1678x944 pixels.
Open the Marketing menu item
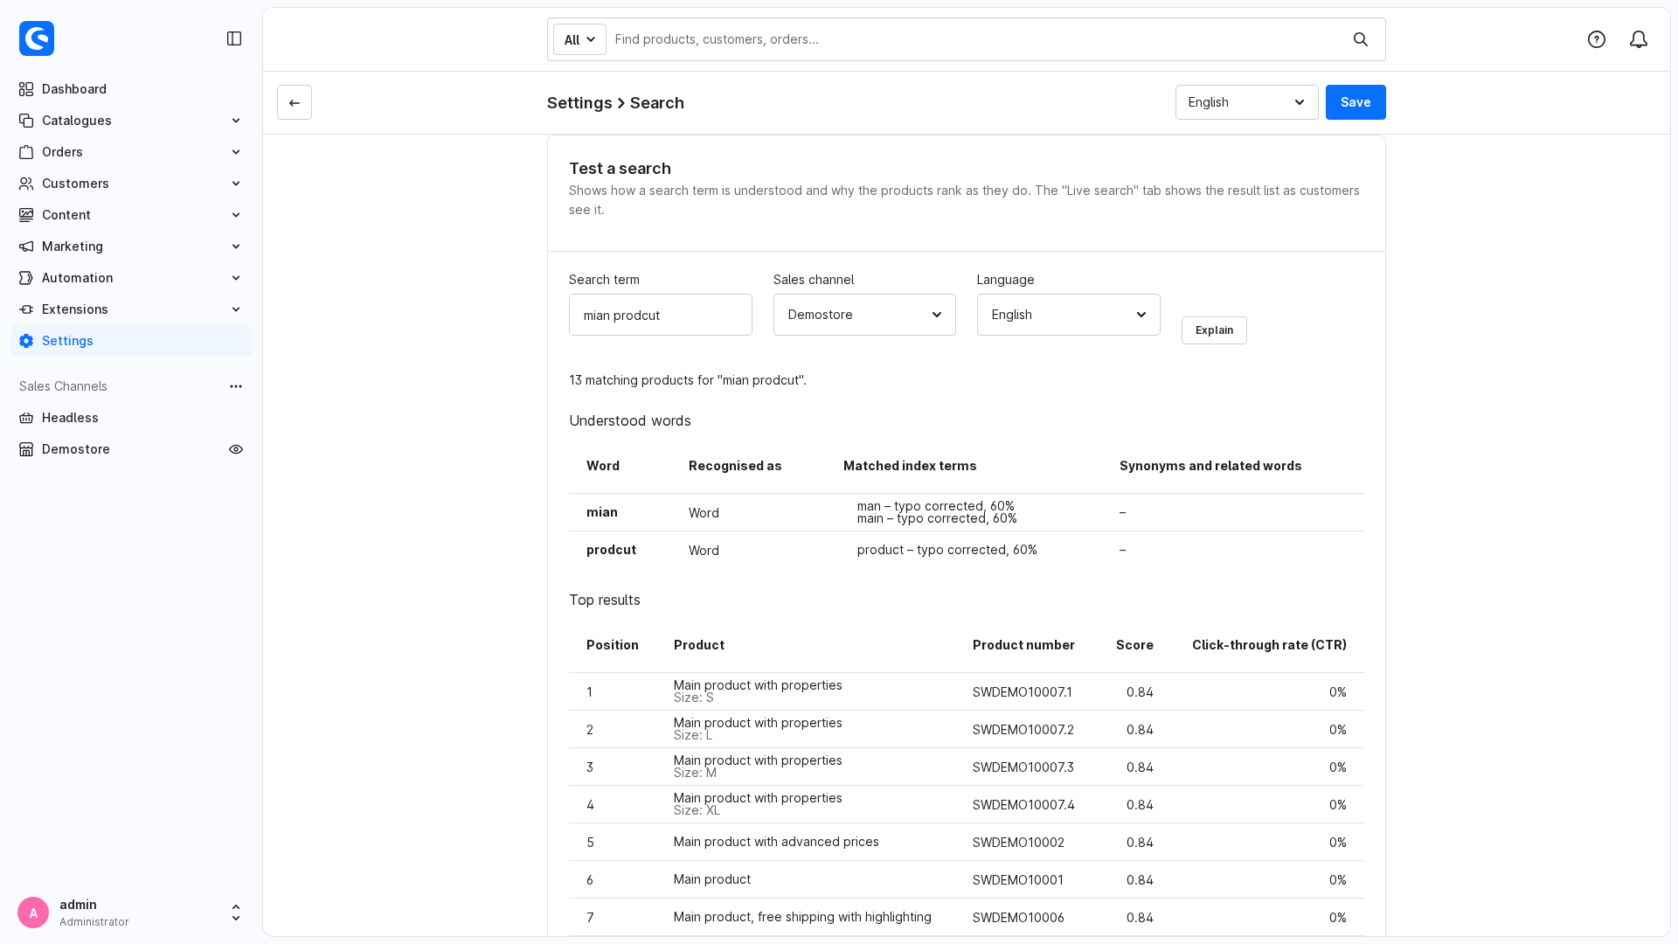131,246
